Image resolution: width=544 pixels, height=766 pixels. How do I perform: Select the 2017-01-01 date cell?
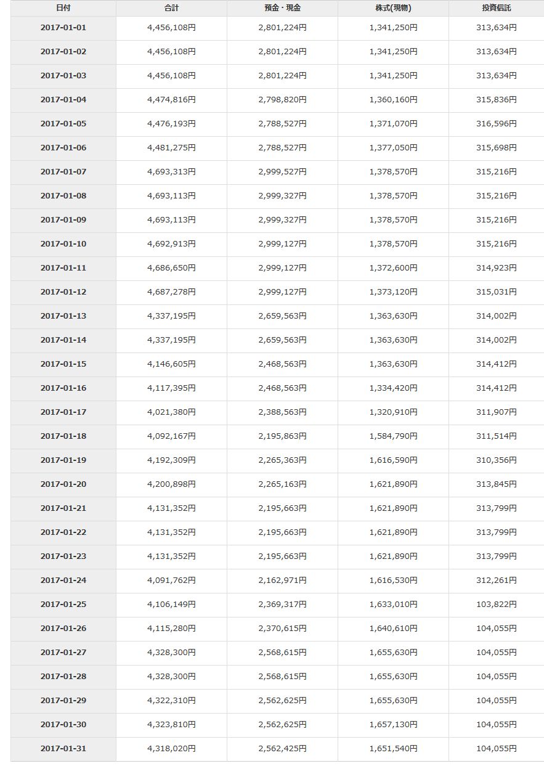pyautogui.click(x=63, y=28)
